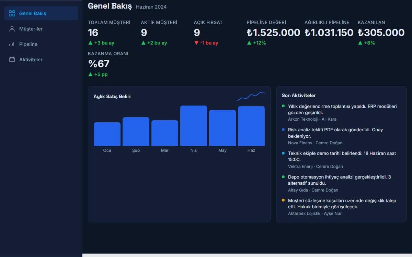Click the red -1 bu ay indicator
The width and height of the screenshot is (412, 257).
click(206, 43)
